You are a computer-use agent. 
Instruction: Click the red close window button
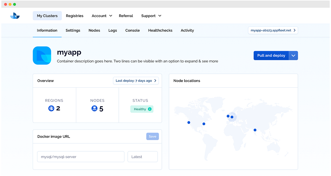point(6,4)
